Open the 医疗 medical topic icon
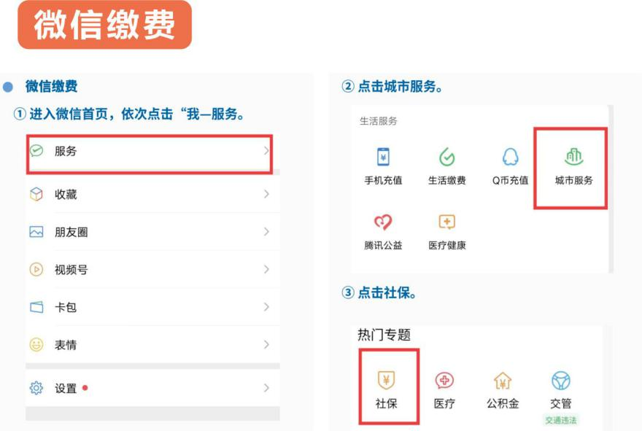 pos(444,381)
